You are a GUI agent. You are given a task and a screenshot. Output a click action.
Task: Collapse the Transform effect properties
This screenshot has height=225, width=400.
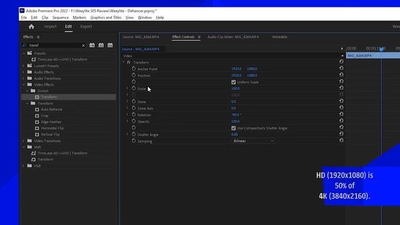click(x=124, y=62)
